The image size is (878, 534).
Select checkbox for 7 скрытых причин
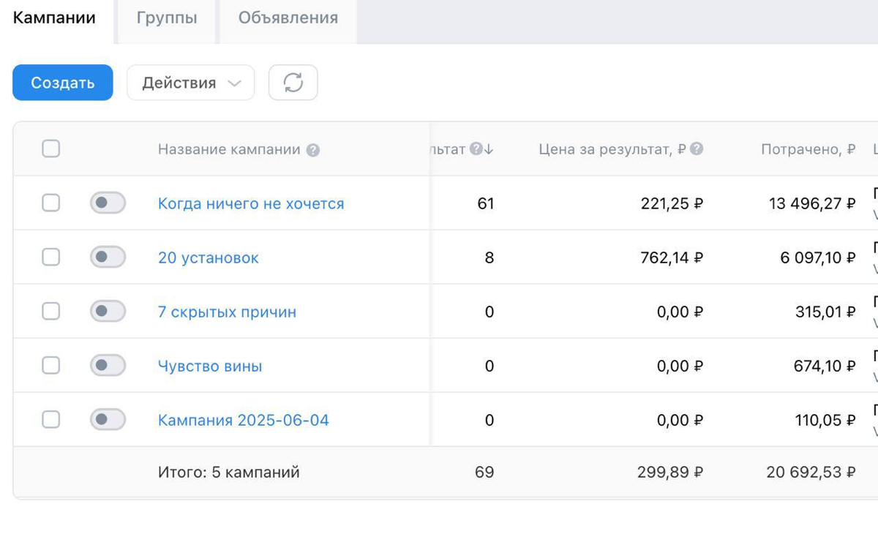[x=50, y=311]
